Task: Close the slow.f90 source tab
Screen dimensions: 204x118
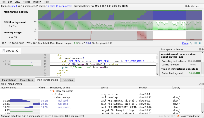Action: [17, 51]
